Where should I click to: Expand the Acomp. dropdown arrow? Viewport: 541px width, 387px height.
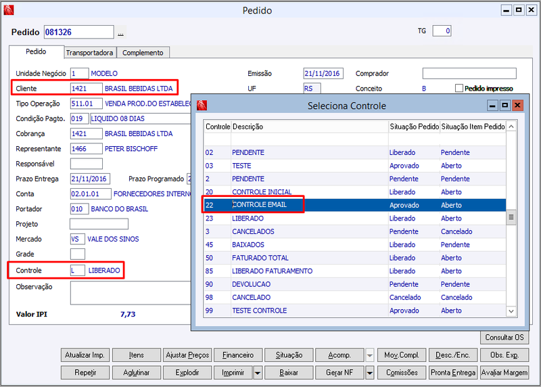click(369, 355)
